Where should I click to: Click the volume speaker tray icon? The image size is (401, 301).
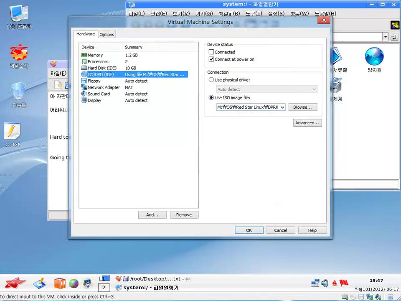click(325, 283)
